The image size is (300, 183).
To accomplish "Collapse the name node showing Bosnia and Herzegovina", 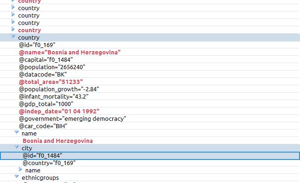I will pyautogui.click(x=17, y=132).
